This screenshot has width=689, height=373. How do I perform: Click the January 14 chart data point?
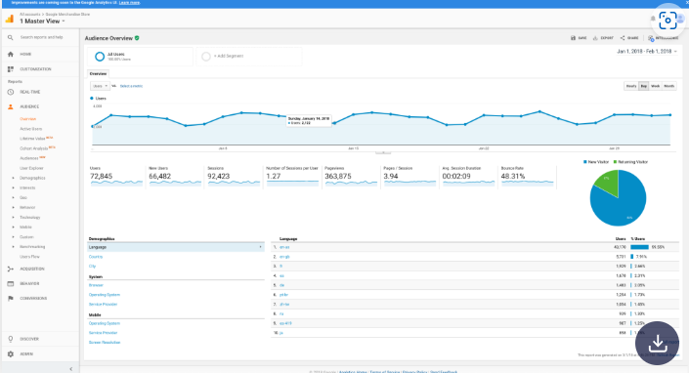click(334, 124)
